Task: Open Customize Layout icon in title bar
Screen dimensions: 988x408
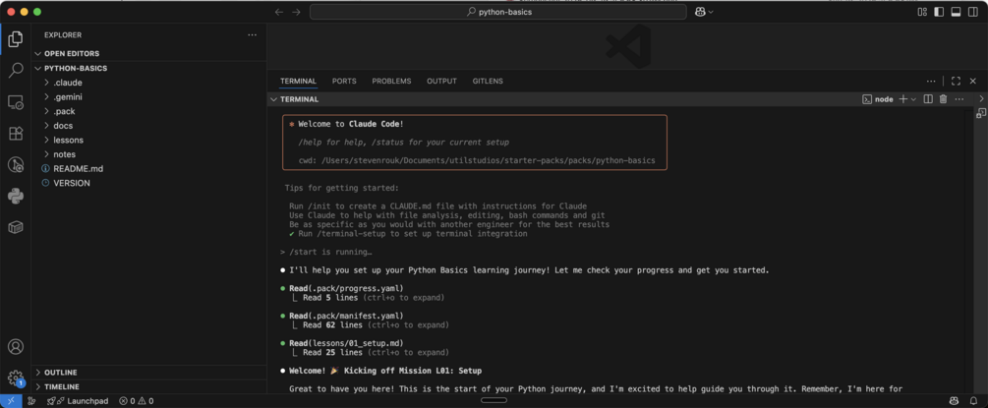Action: tap(922, 12)
